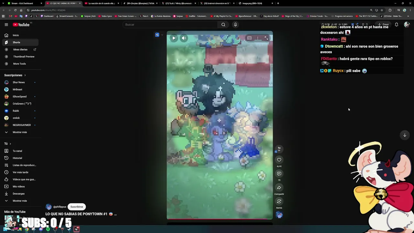
Task: Open a new browser tab
Action: coord(278,3)
